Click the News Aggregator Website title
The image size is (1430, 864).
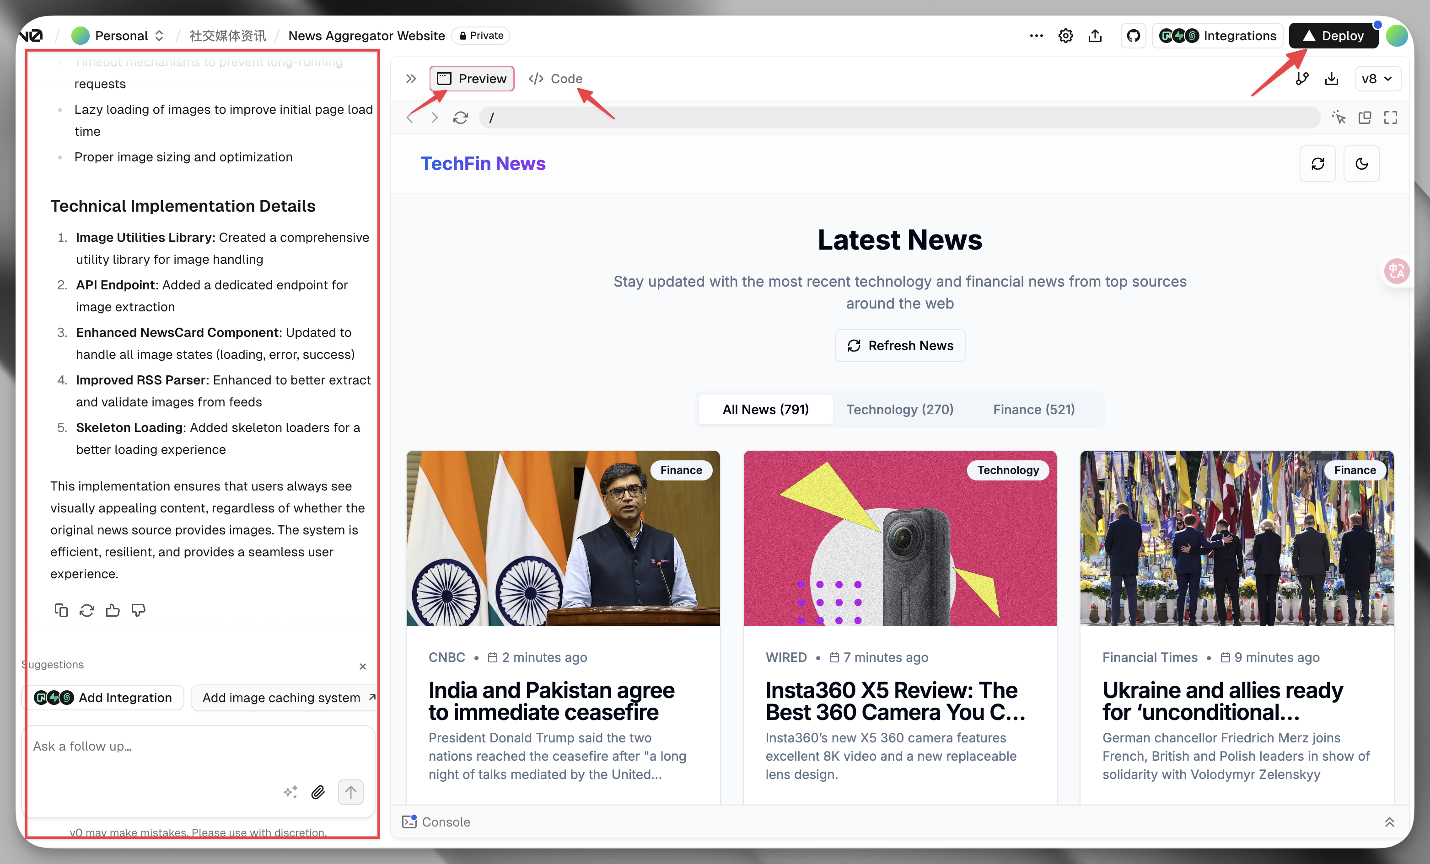coord(367,36)
